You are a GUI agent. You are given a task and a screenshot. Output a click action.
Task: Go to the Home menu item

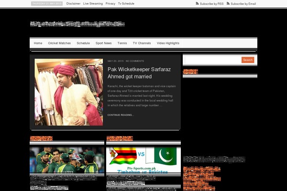pos(38,43)
